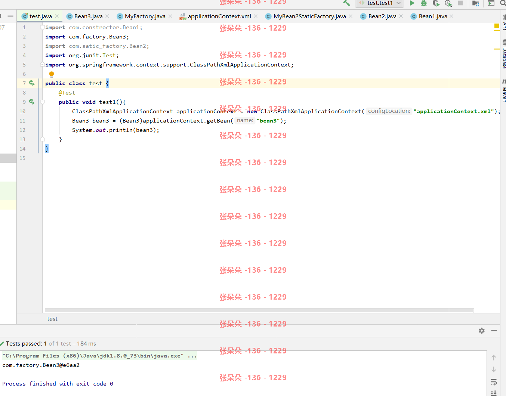This screenshot has width=506, height=396.
Task: Click the @Test annotation on line 8
Action: (67, 93)
